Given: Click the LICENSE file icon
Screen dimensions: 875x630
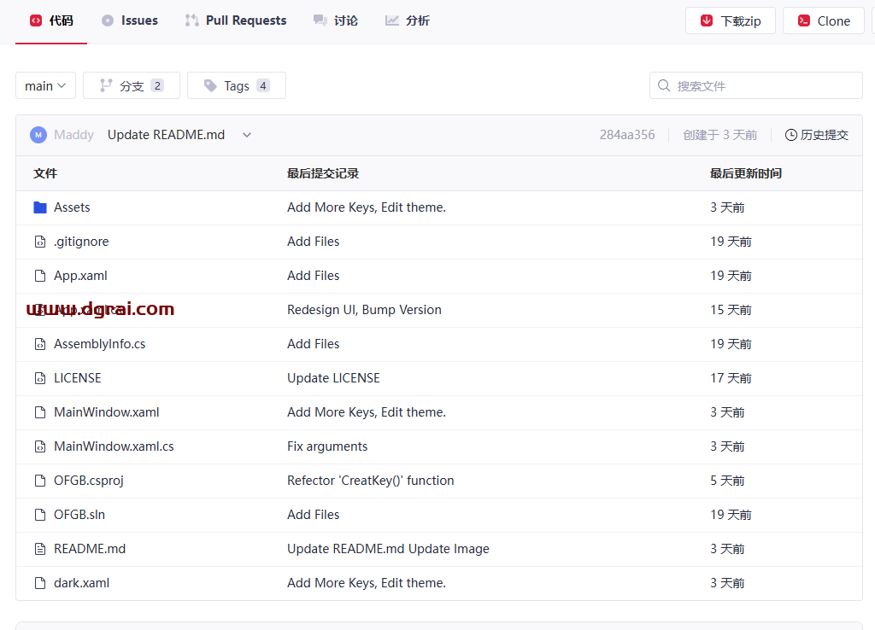Looking at the screenshot, I should pyautogui.click(x=40, y=378).
